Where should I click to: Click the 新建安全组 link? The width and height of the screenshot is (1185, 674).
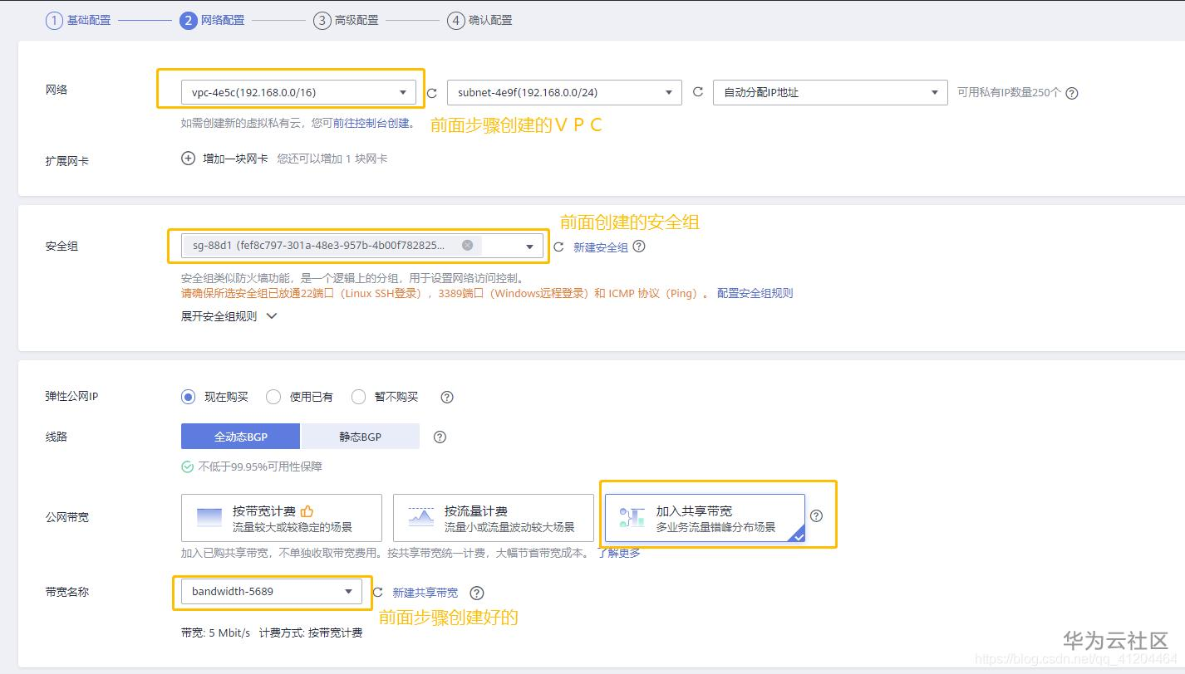tap(601, 247)
